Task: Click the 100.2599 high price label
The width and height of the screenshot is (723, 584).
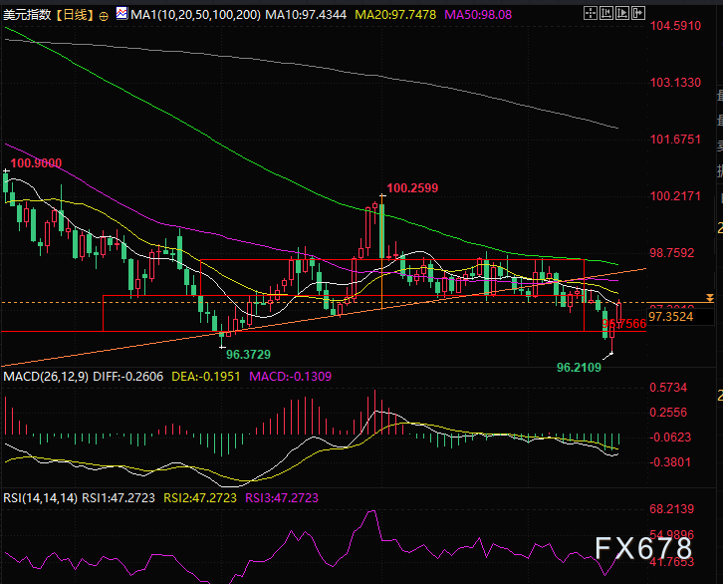Action: coord(412,186)
